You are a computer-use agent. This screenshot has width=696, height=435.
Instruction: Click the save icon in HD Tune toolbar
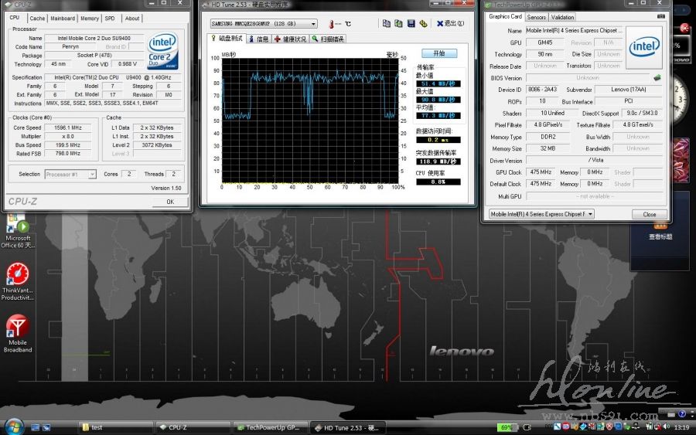(411, 23)
